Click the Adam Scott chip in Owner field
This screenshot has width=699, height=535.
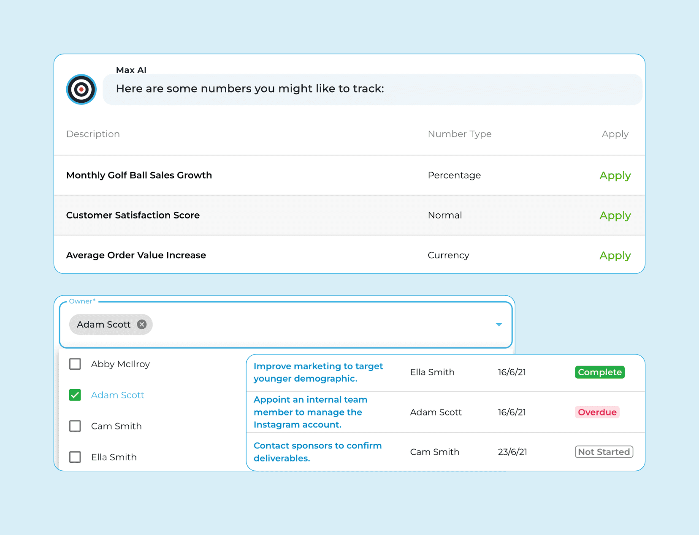click(111, 325)
